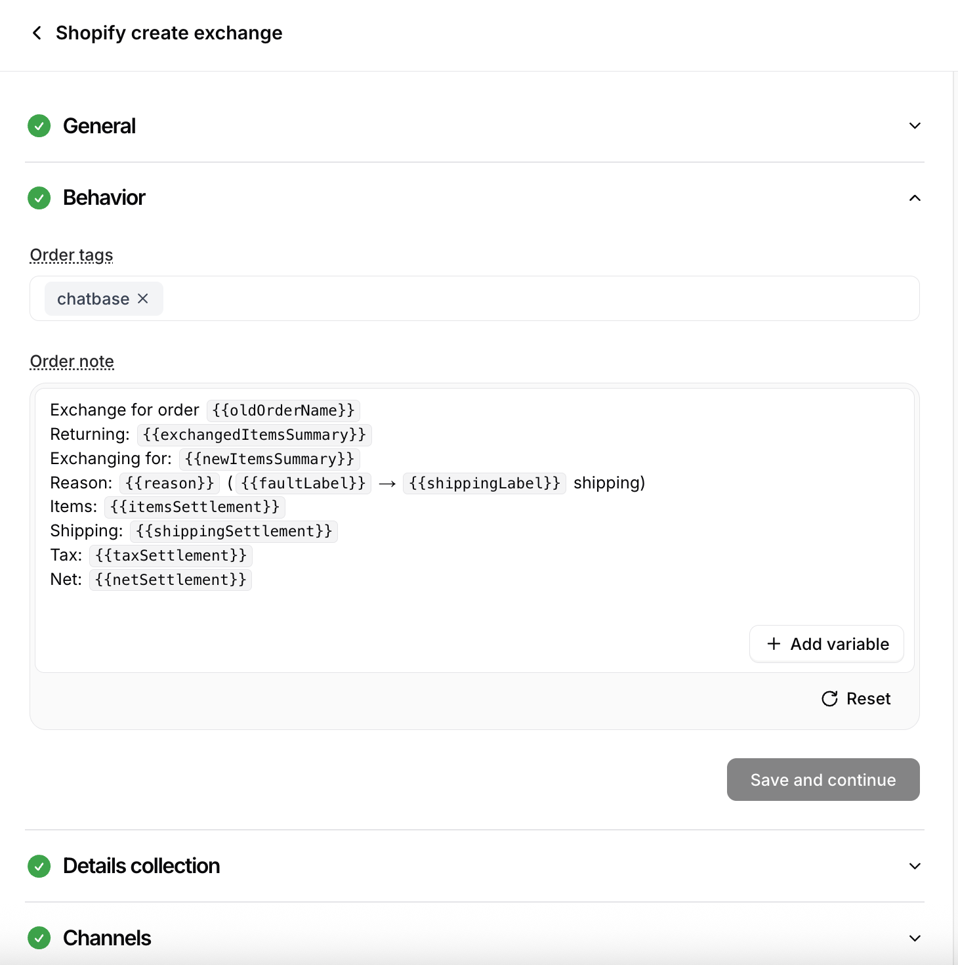Select the {{shippingLabel}} variable
The image size is (958, 965).
tap(484, 483)
